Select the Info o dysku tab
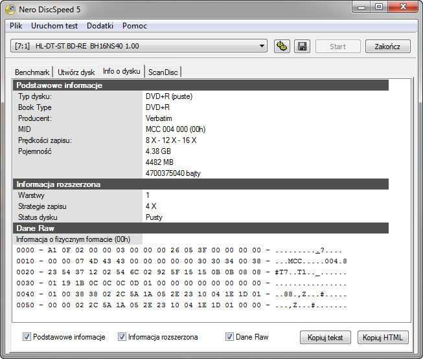 tap(121, 71)
